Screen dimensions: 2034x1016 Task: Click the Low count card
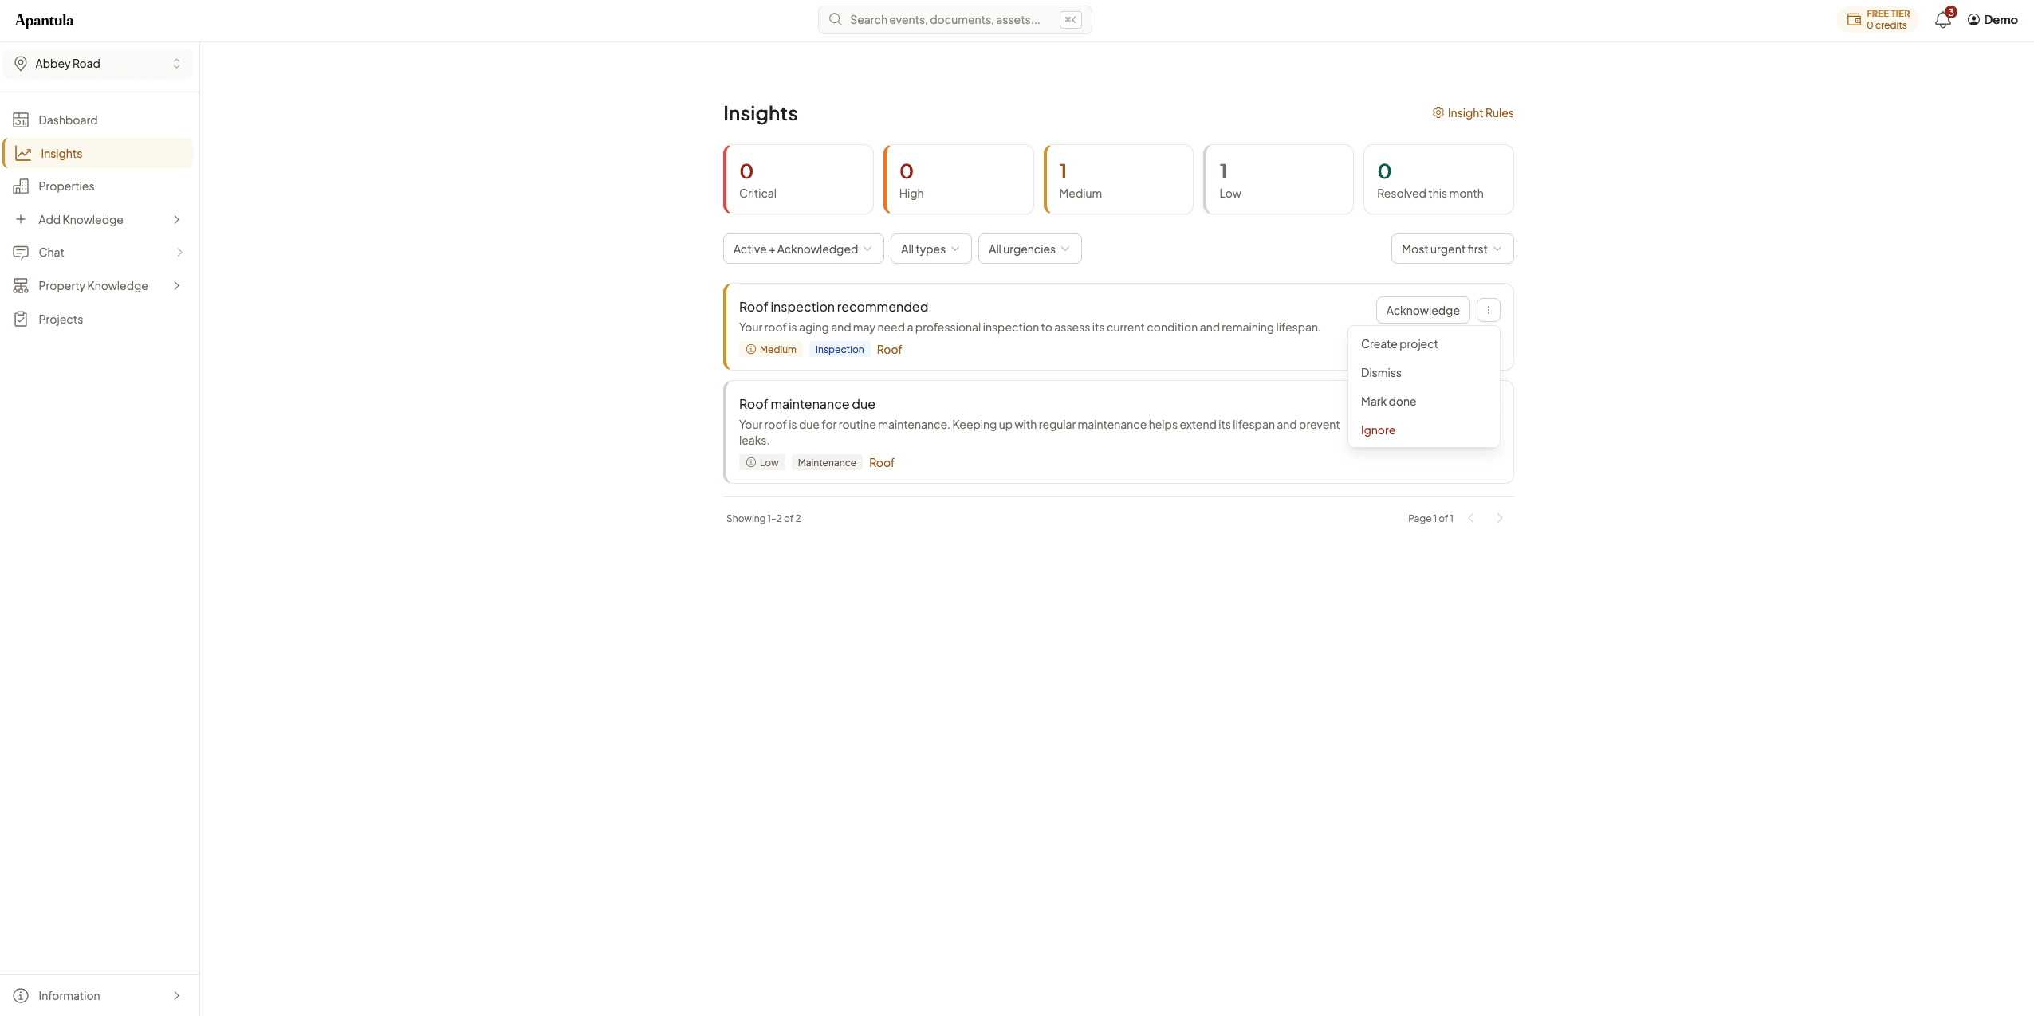click(1278, 179)
